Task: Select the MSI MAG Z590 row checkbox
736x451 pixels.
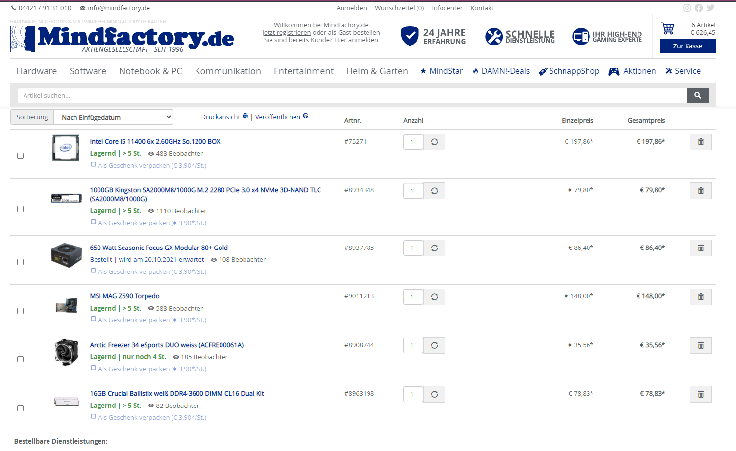Action: (x=20, y=311)
